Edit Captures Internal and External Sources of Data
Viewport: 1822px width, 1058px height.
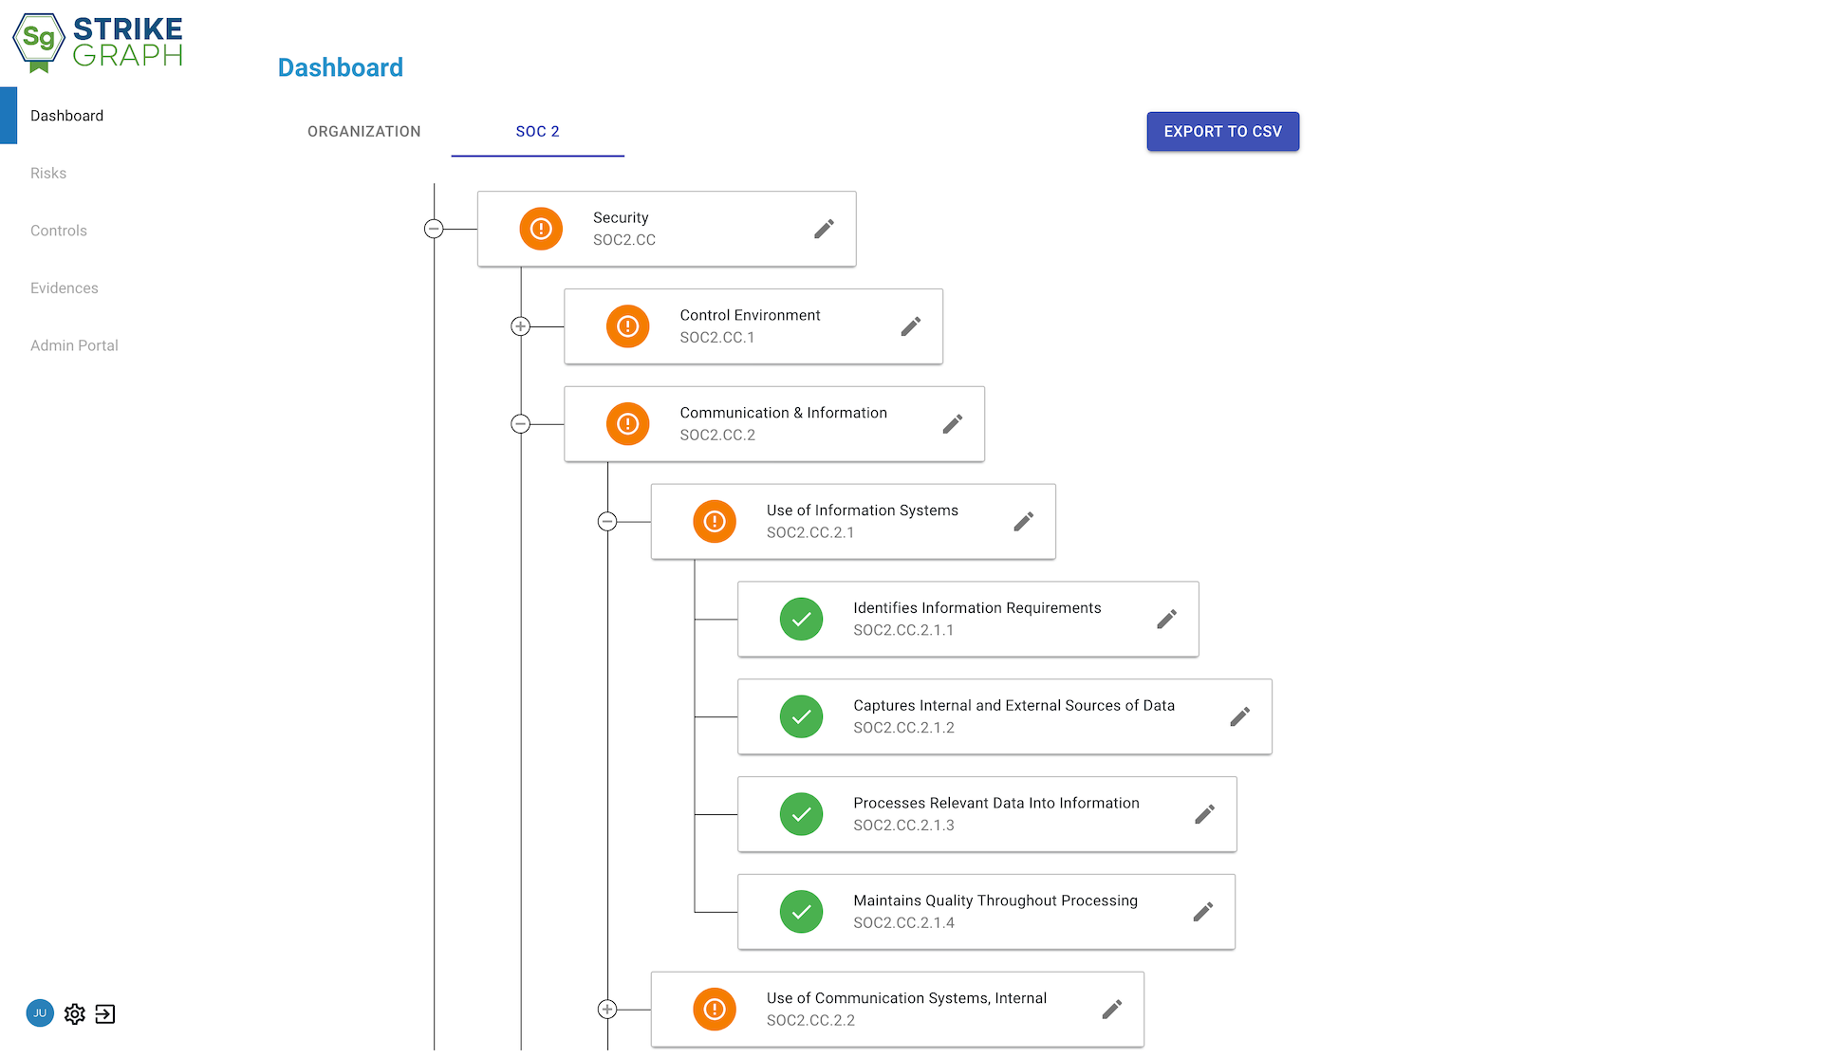tap(1239, 717)
